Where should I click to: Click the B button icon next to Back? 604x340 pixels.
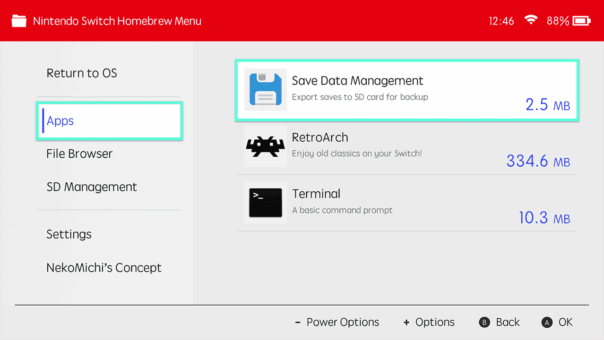(x=484, y=323)
